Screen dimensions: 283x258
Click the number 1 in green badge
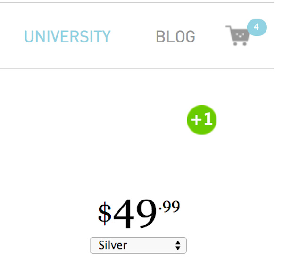pos(208,118)
